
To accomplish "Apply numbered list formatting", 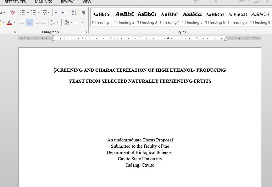I will [33, 13].
